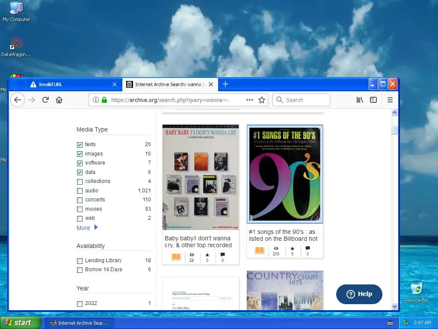Viewport: 438px width, 329px height.
Task: Bookmark this page with the star icon
Action: (x=262, y=100)
